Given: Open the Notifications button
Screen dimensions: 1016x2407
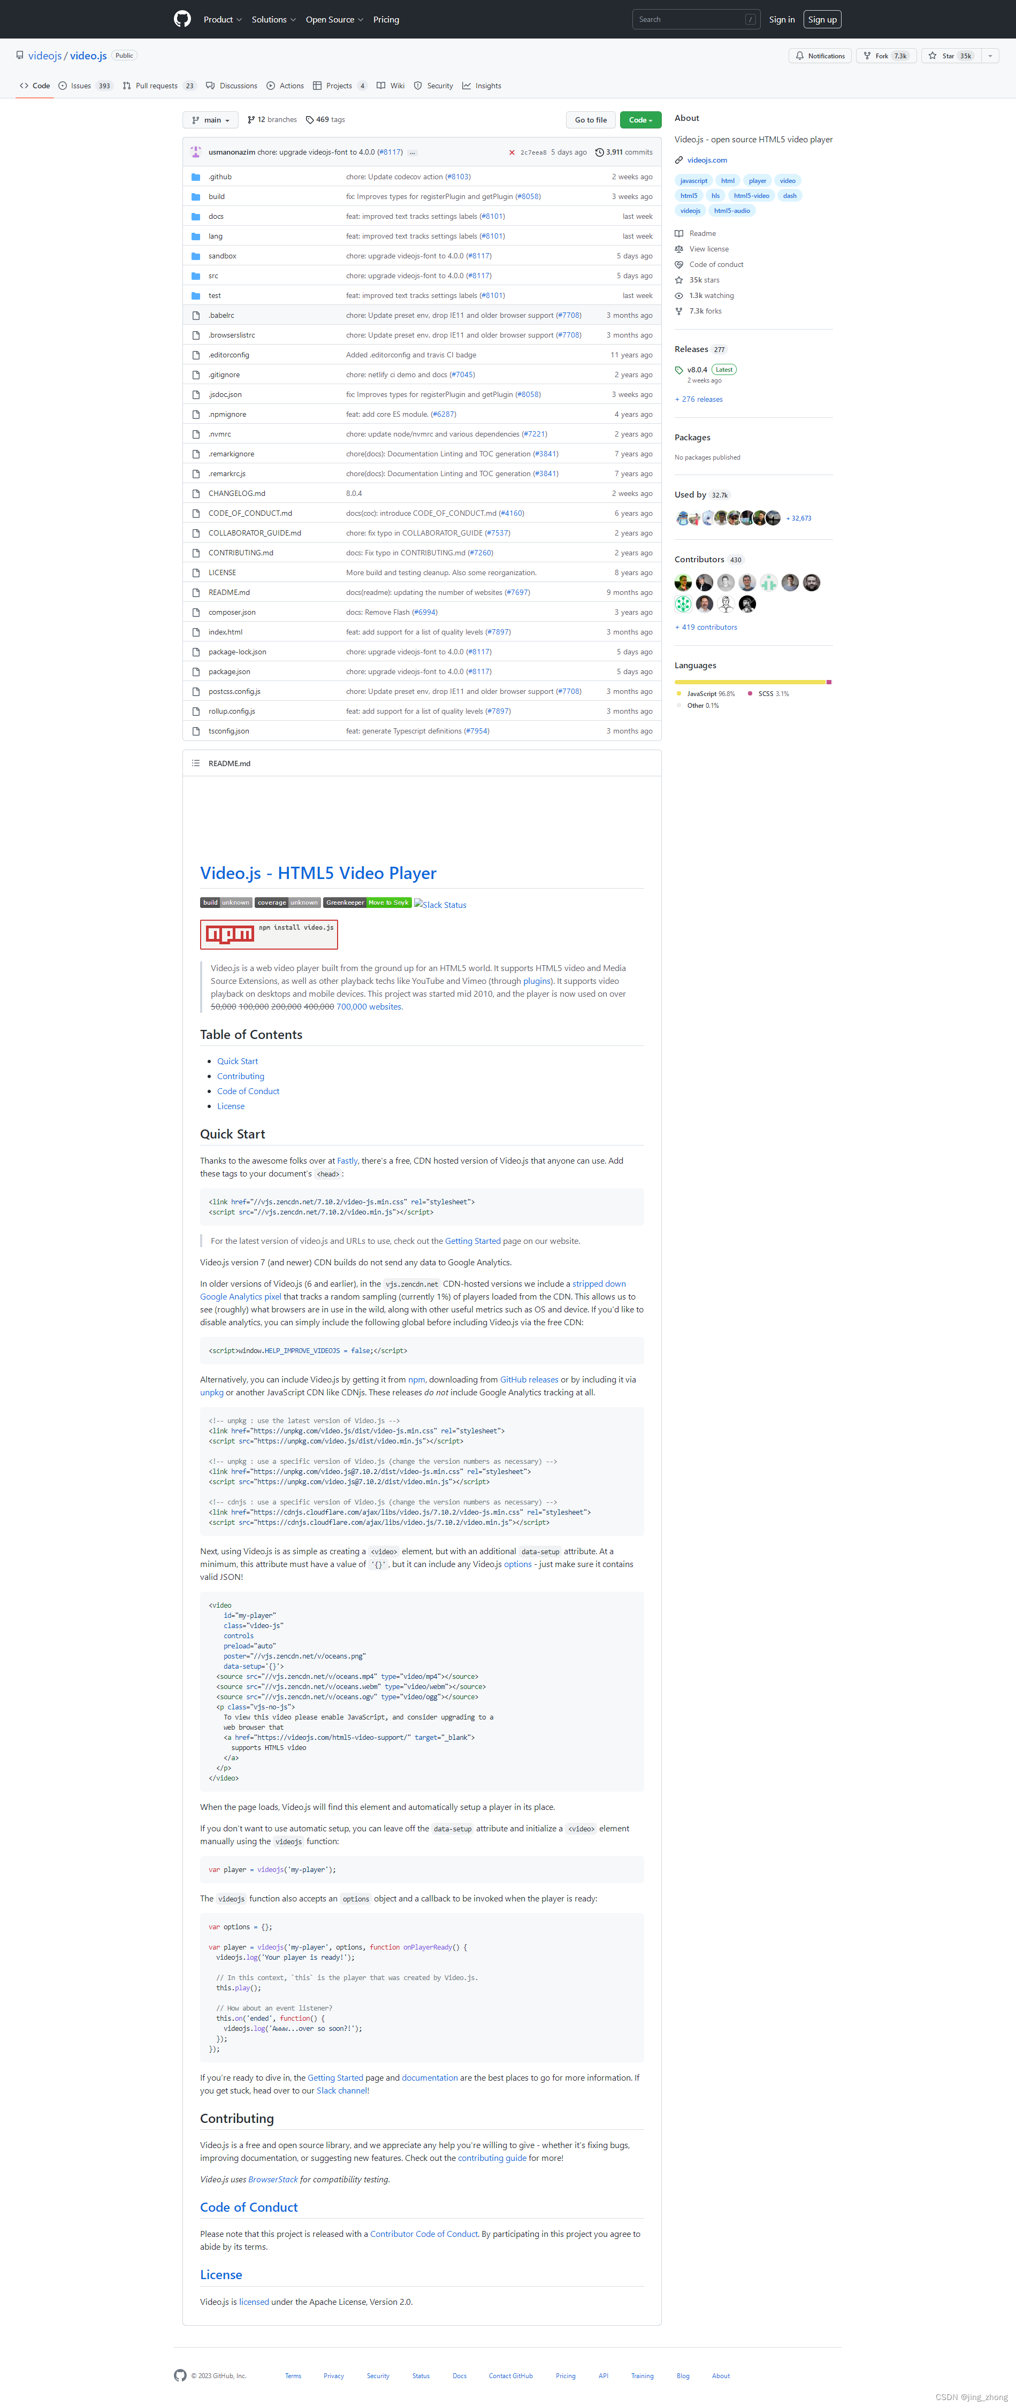Looking at the screenshot, I should coord(820,56).
